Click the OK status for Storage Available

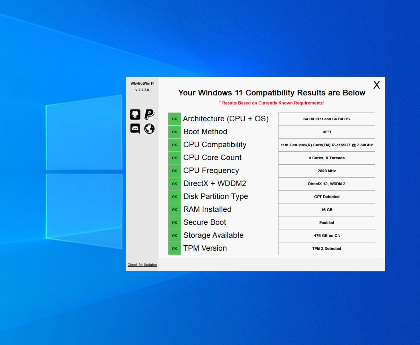tap(174, 236)
